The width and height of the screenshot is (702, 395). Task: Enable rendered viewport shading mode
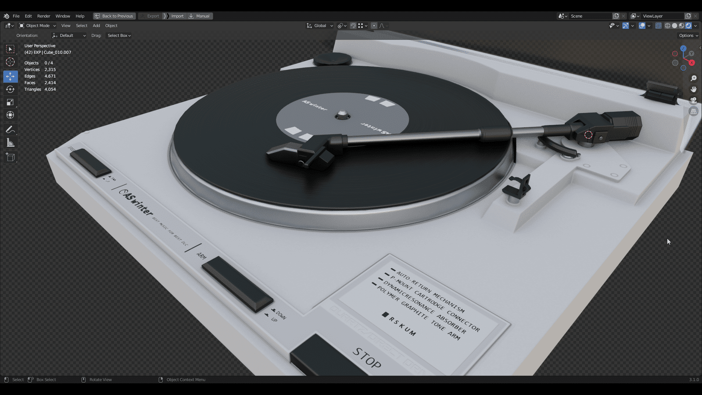coord(688,25)
